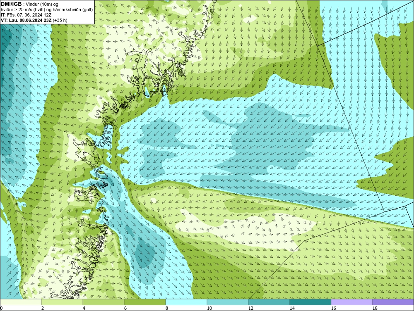The width and height of the screenshot is (414, 311).
Task: Click the scale label '4'
Action: pyautogui.click(x=84, y=308)
